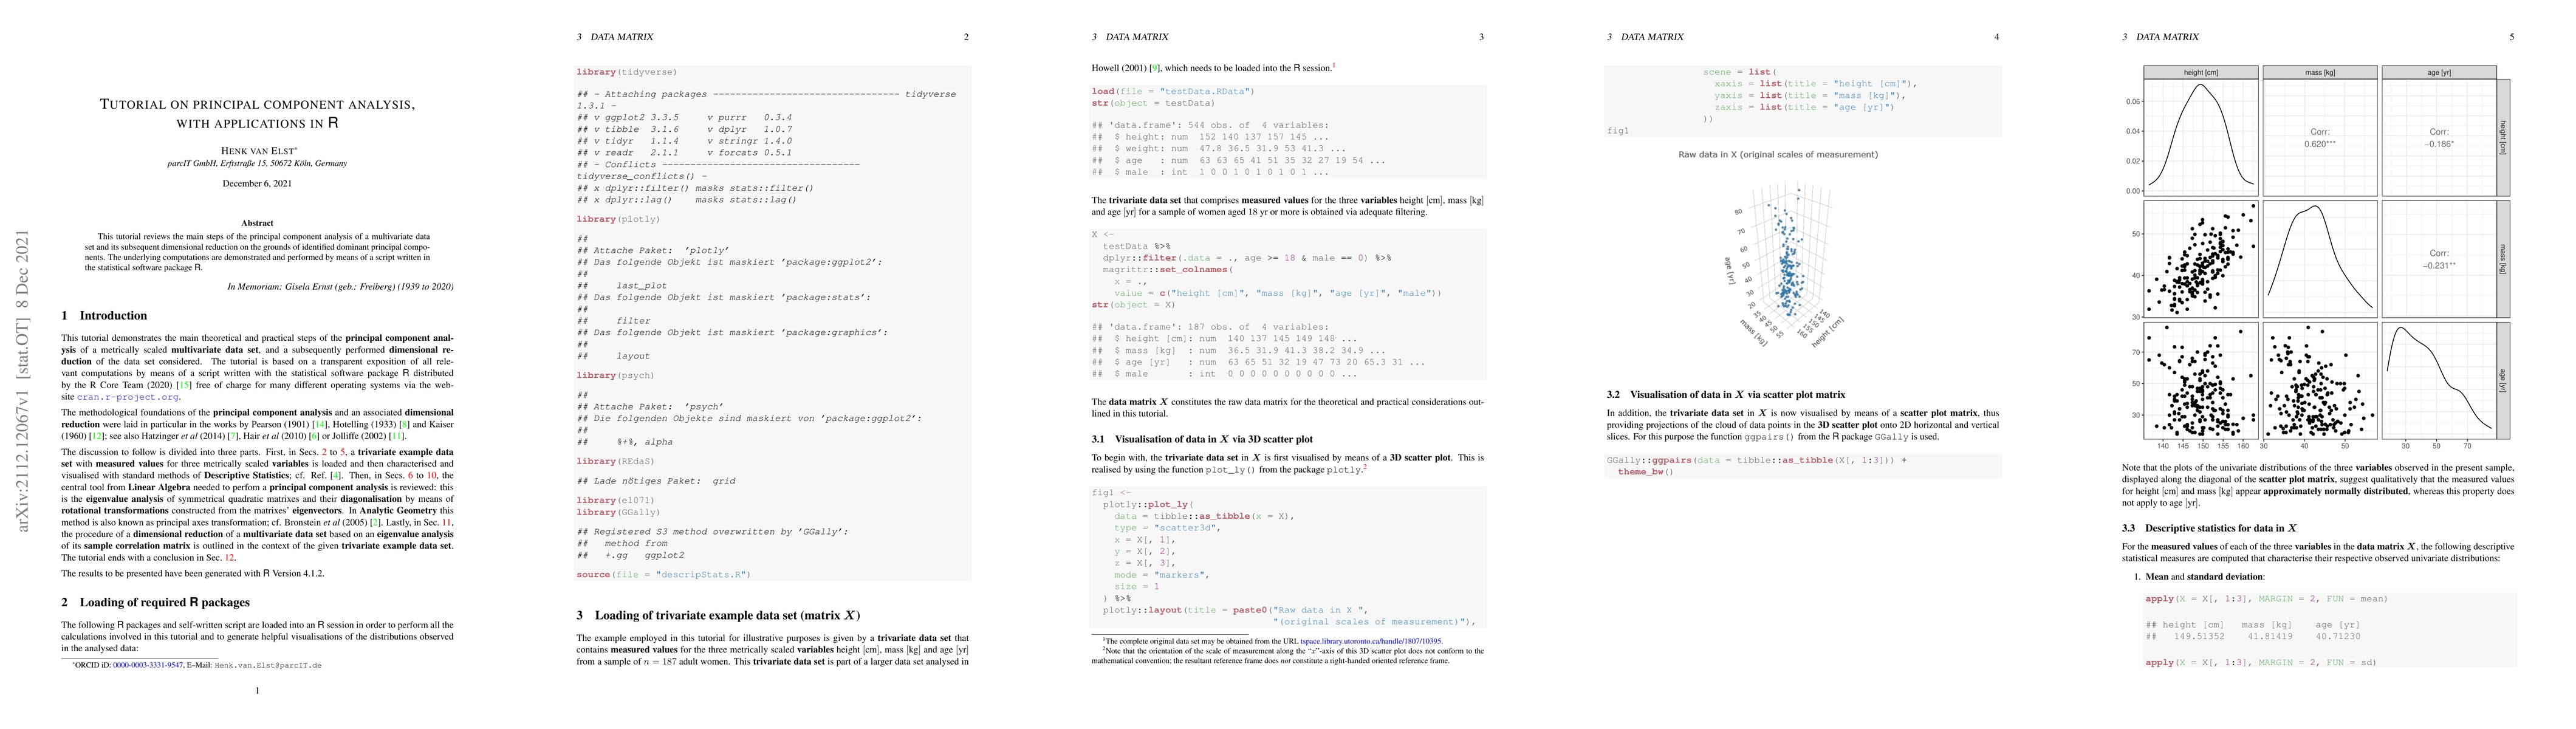
Task: Open citation [14] next to Pearson (1901)
Action: [x=320, y=424]
